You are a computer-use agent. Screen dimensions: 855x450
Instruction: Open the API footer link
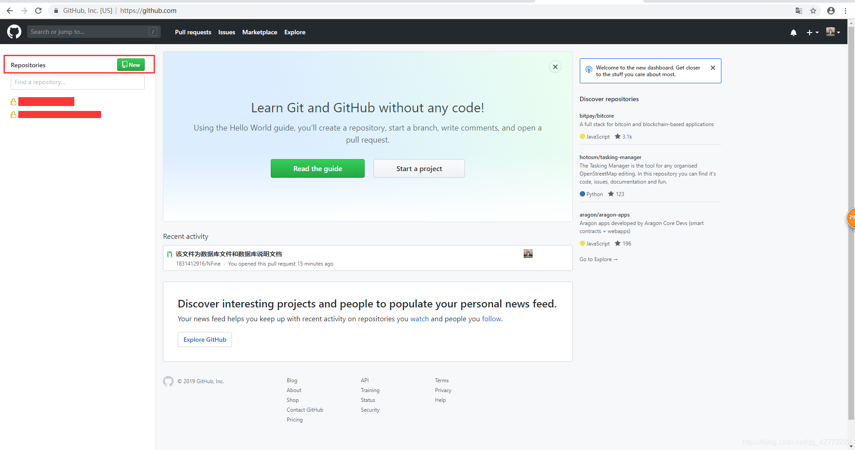coord(365,380)
